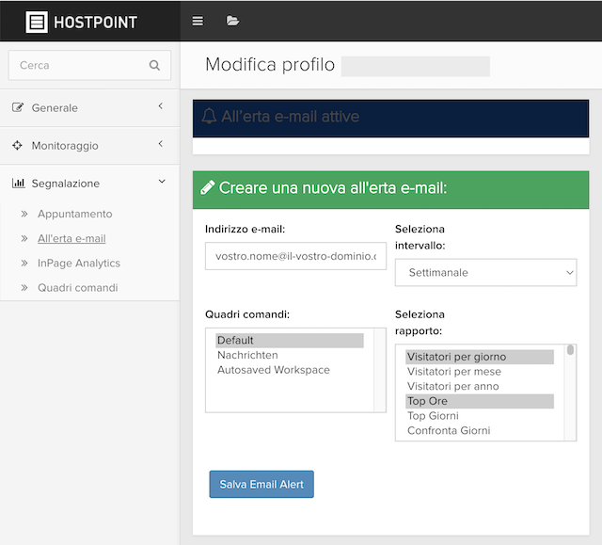Viewport: 602px width, 545px height.
Task: Expand the Generale menu chevron
Action: [x=161, y=106]
